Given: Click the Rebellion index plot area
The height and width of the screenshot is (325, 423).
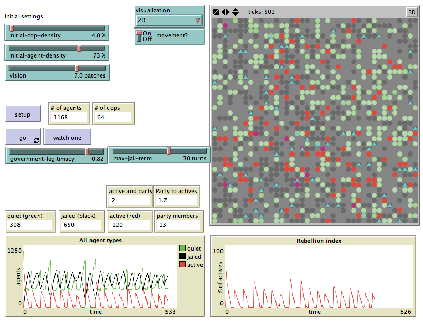Looking at the screenshot, I should tap(319, 276).
